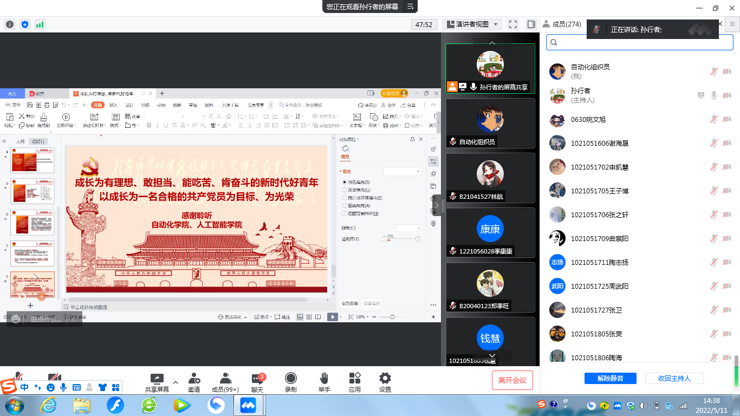Viewport: 740px width, 416px height.
Task: Open the meeting info icon
Action: 10,24
